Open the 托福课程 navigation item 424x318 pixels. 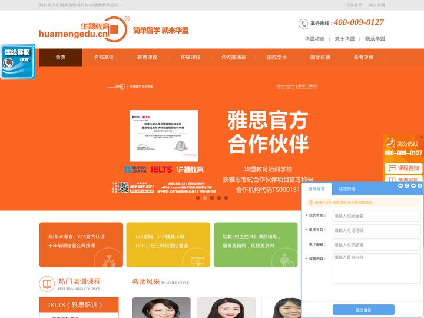point(190,57)
